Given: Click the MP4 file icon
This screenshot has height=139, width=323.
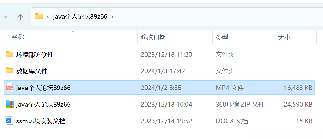Looking at the screenshot, I should click(x=10, y=88).
